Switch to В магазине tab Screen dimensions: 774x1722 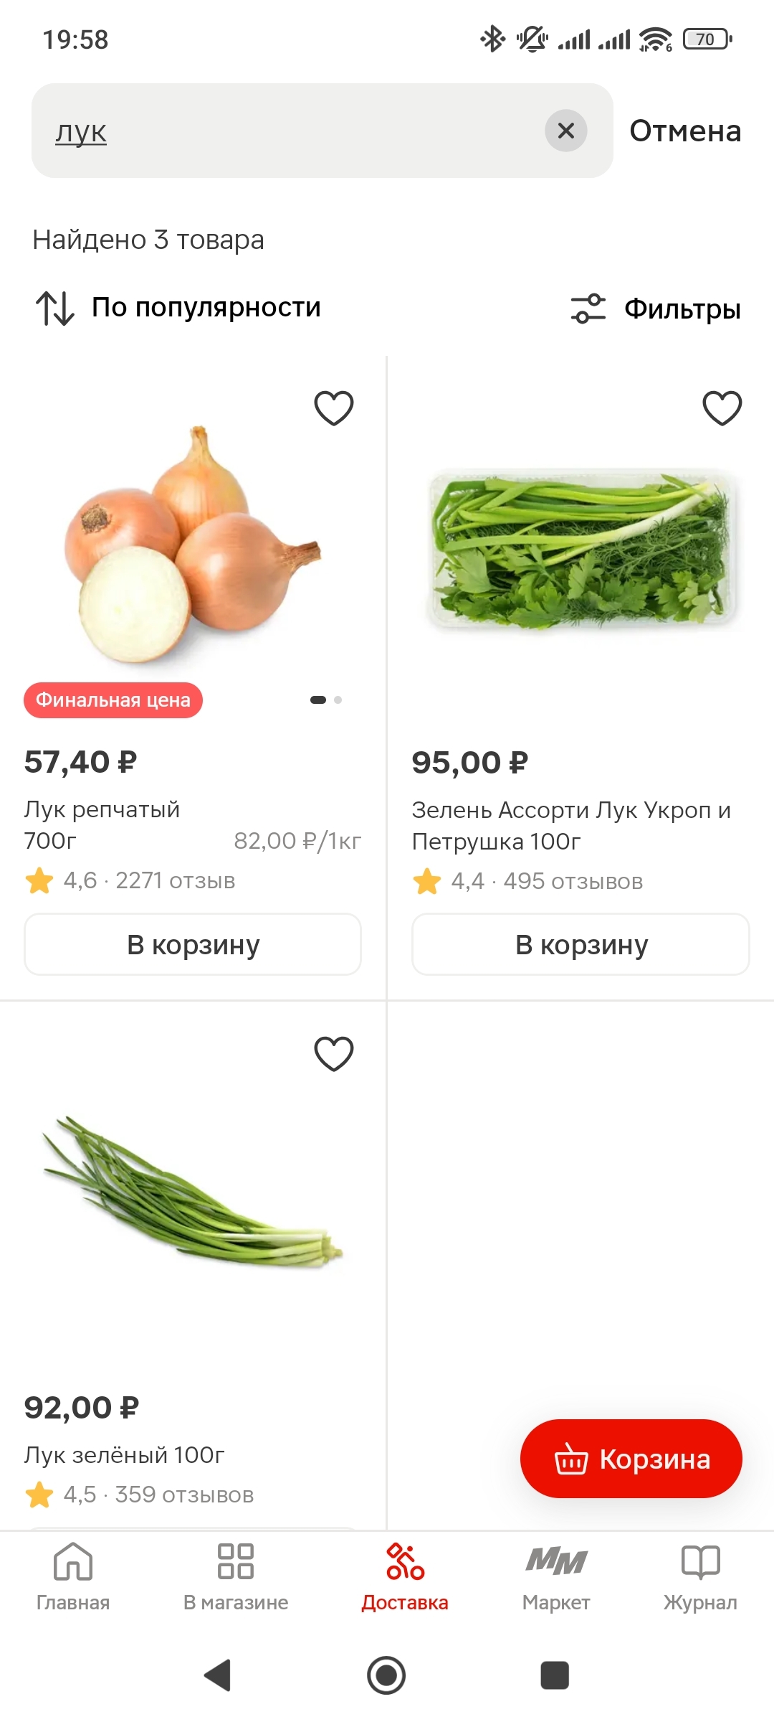[236, 1577]
